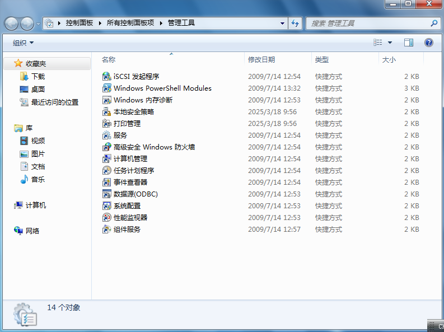Viewport: 444px width, 332px height.
Task: Click the date 2009/7/14 13:32
Action: pos(274,88)
